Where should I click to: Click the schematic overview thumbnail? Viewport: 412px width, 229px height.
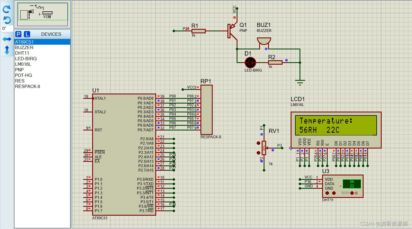point(43,14)
